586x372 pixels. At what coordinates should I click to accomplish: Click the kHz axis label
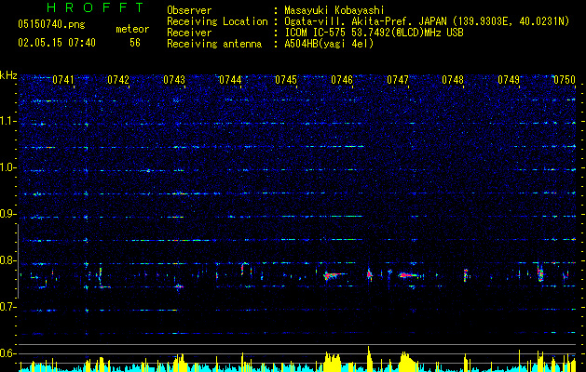click(x=8, y=75)
